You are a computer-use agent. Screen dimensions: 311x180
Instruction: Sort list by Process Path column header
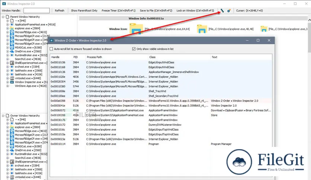[x=117, y=57]
